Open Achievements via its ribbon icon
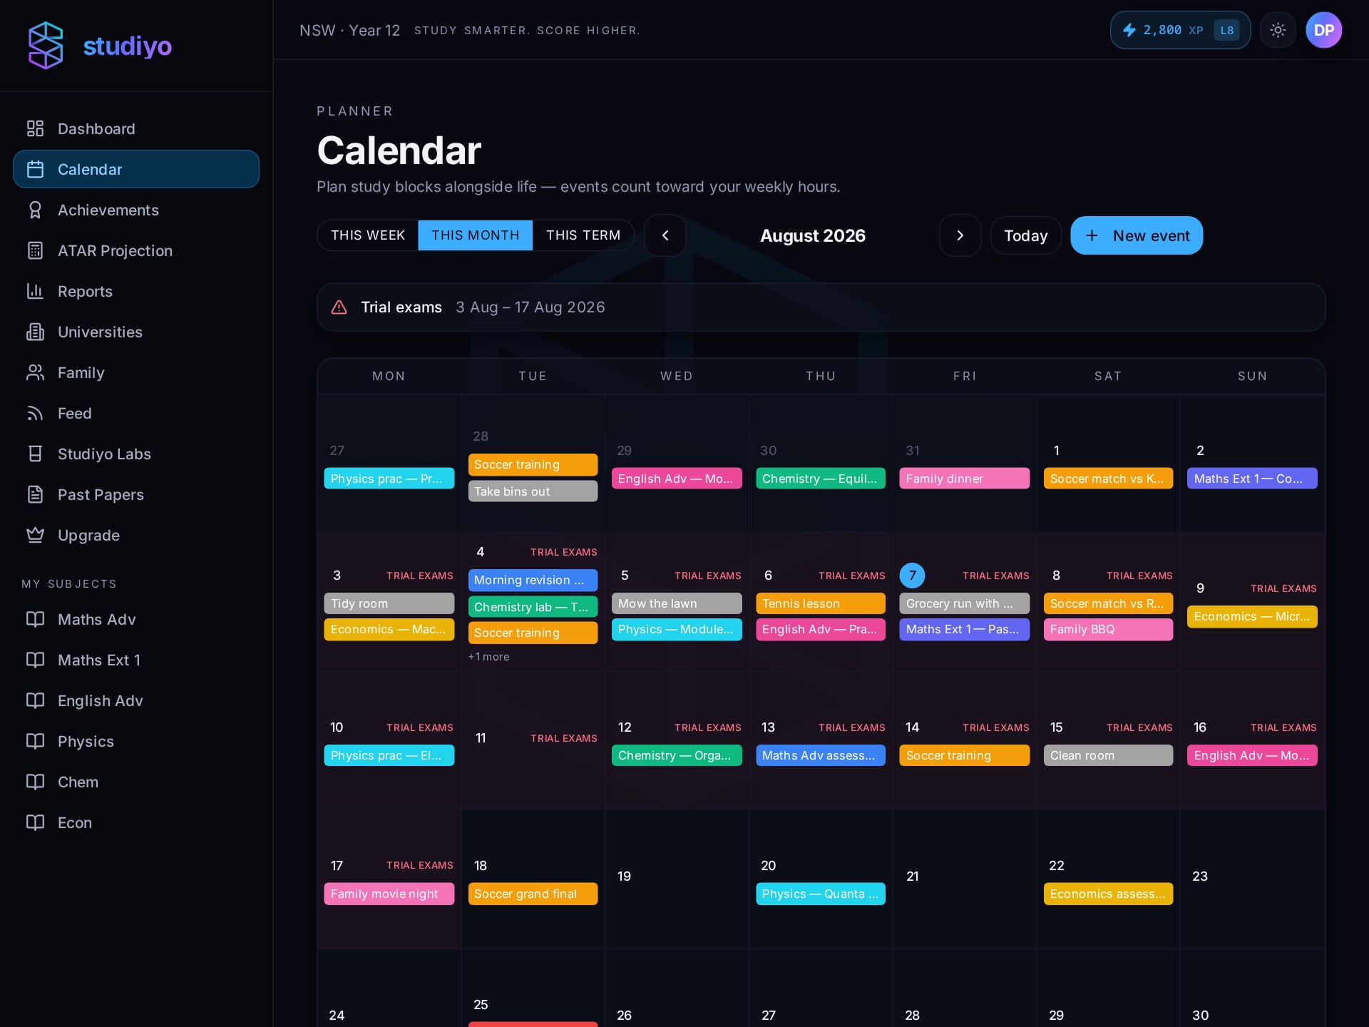Screen dimensions: 1369x1027 [35, 210]
